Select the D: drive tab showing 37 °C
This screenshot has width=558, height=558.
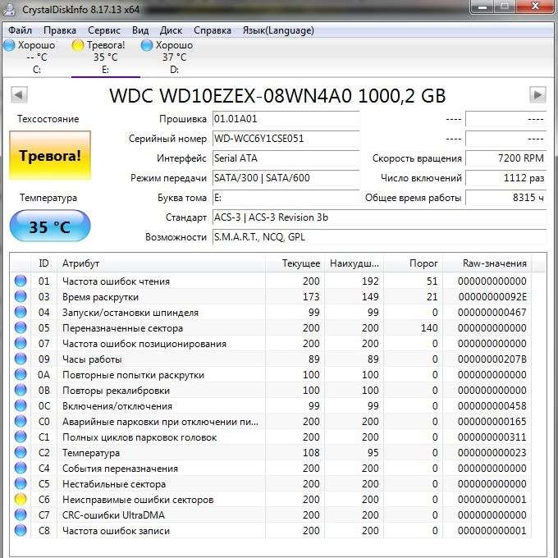(173, 57)
